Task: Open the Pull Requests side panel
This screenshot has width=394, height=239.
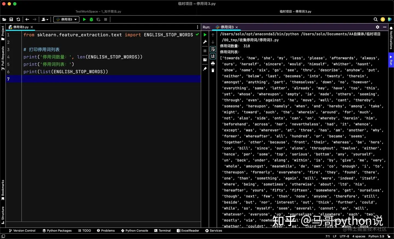Action: [x=3, y=58]
